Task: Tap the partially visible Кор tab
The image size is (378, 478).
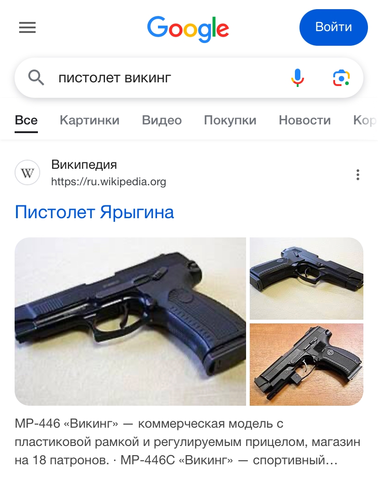Action: point(365,120)
